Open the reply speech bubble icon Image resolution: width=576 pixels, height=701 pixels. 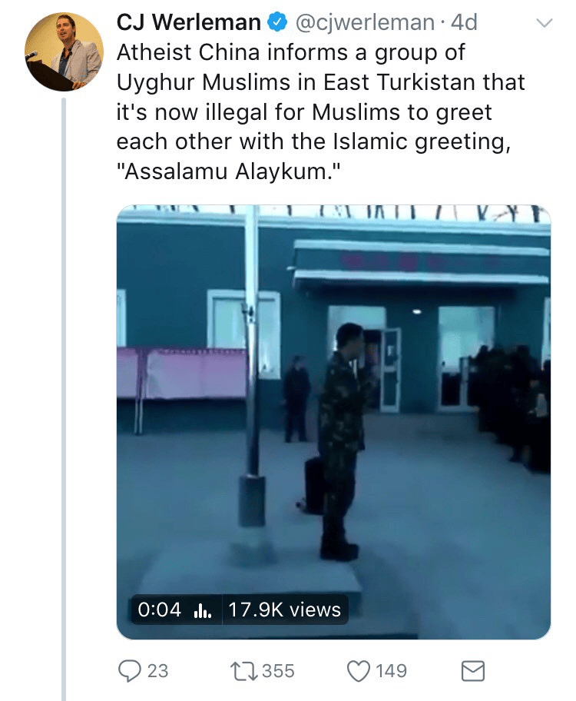click(129, 670)
